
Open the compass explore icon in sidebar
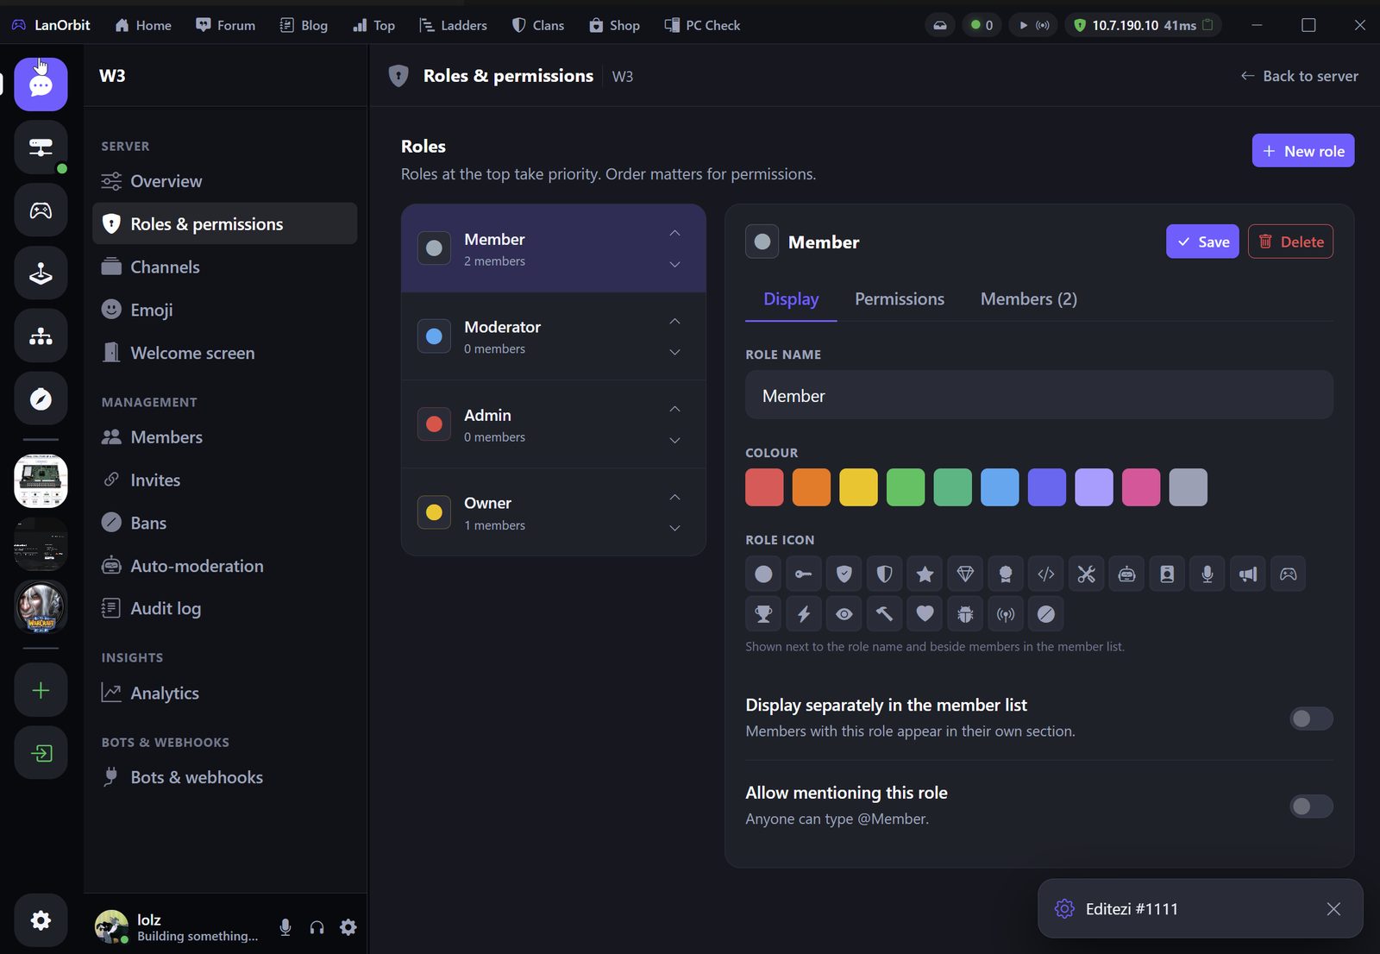(41, 399)
